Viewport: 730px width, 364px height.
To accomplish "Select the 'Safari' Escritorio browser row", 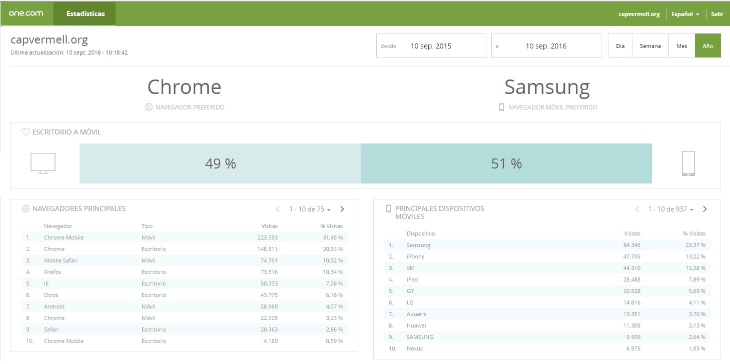I will (184, 329).
